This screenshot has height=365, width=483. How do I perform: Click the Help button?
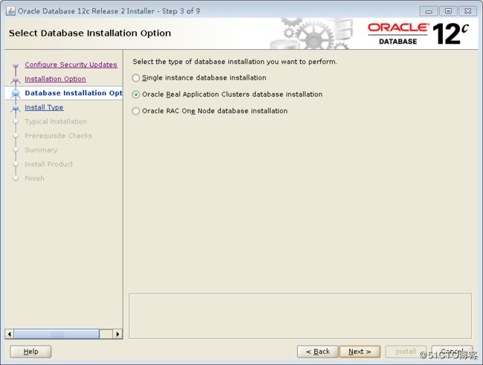click(30, 352)
